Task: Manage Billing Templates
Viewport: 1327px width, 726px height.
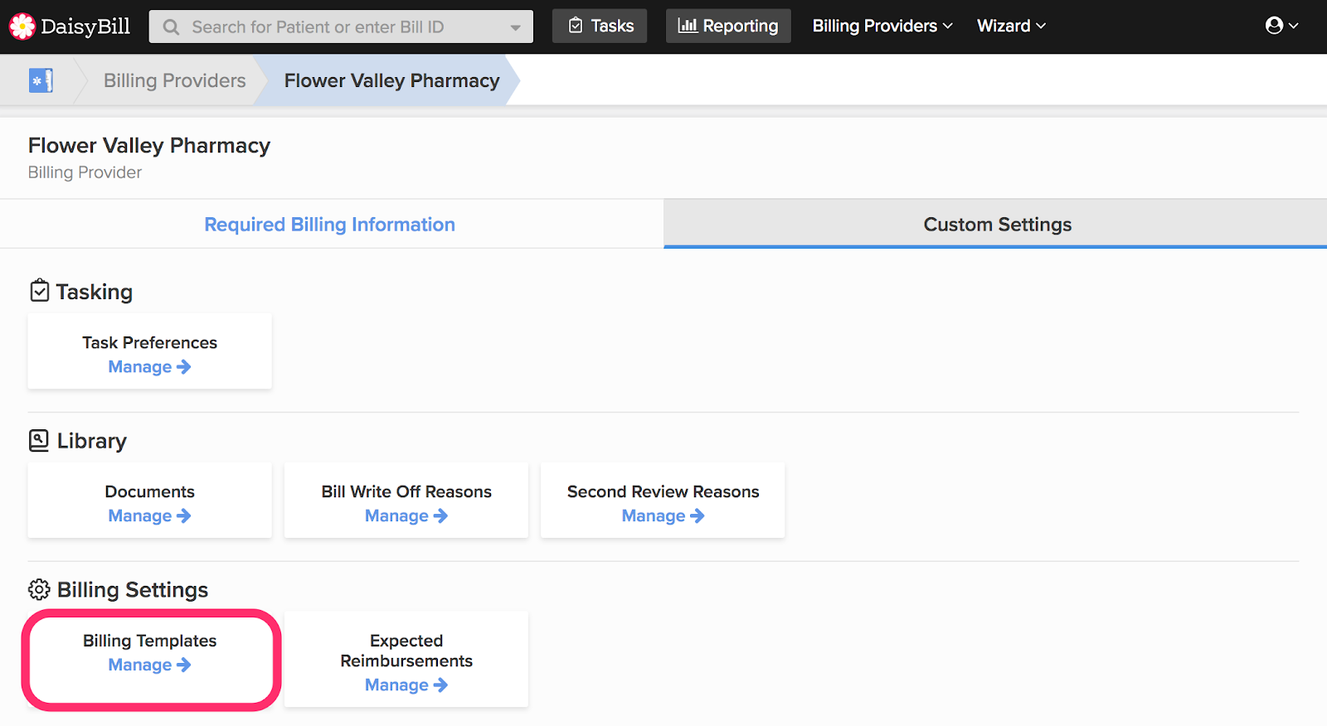Action: (149, 665)
